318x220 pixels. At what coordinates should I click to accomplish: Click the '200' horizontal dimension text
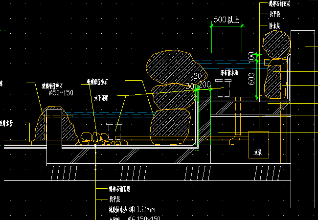point(205,84)
